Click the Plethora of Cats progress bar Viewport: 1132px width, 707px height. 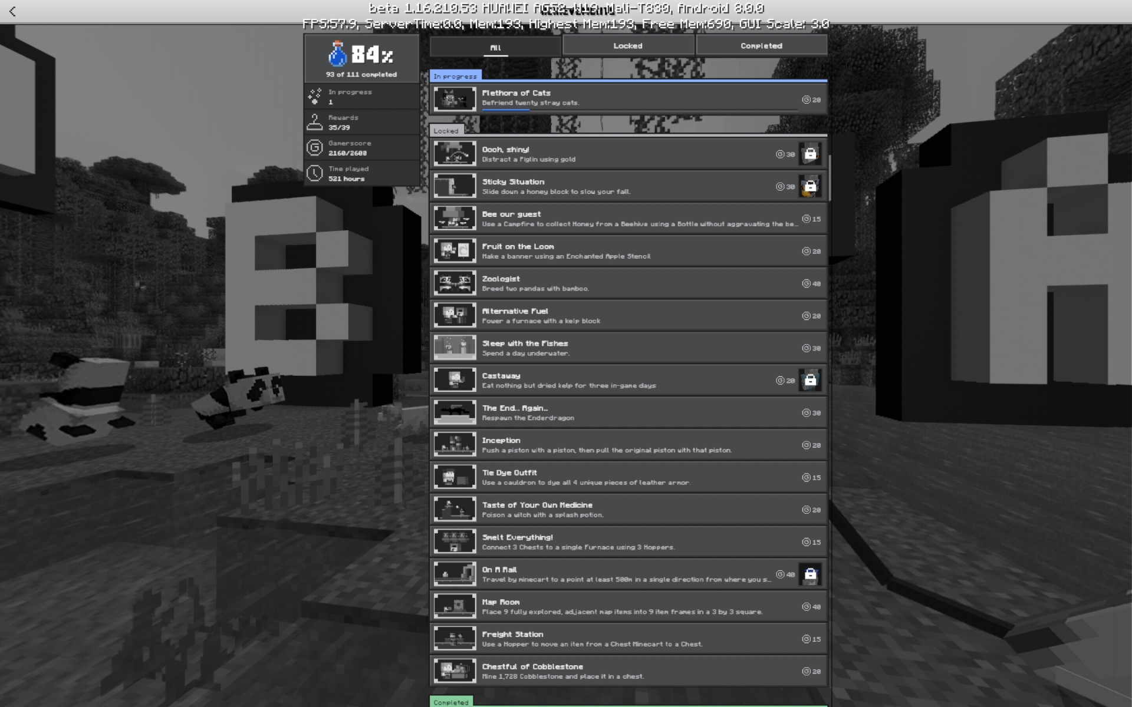click(x=639, y=110)
